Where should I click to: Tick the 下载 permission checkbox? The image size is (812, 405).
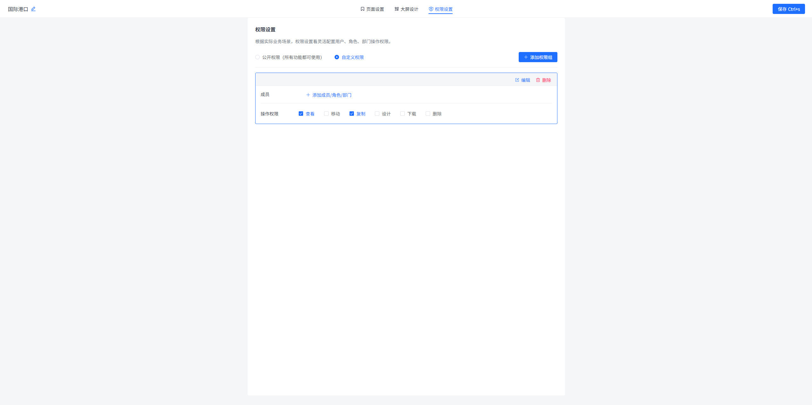click(402, 114)
